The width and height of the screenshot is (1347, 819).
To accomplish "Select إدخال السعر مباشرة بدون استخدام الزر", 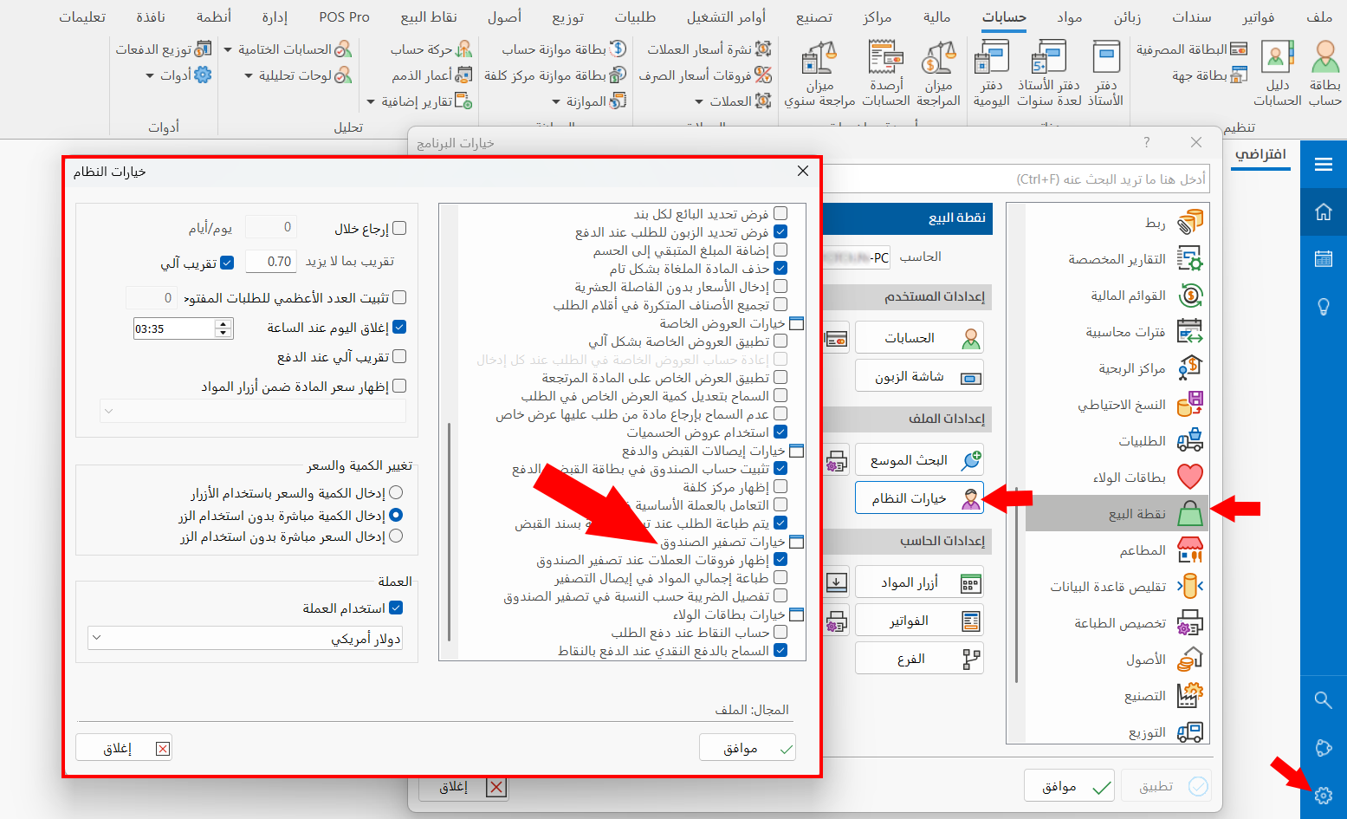I will 396,536.
